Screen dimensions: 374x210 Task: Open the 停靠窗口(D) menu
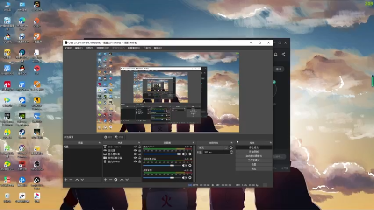click(x=103, y=48)
